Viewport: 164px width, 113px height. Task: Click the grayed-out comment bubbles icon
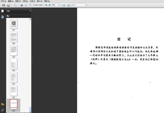click(x=16, y=5)
